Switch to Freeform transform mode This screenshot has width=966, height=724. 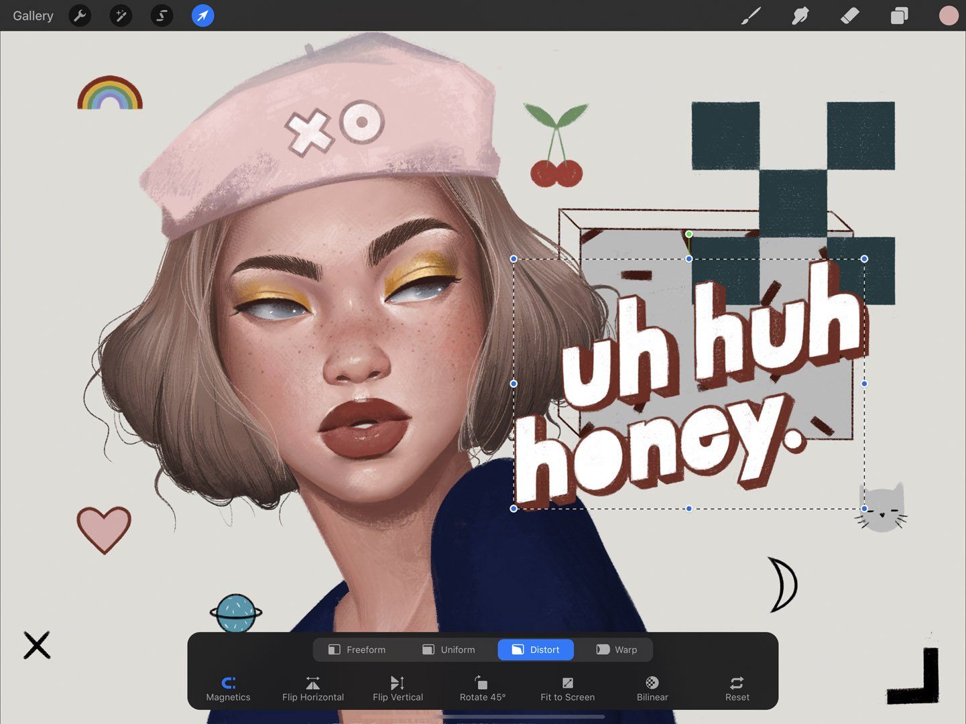coord(365,649)
